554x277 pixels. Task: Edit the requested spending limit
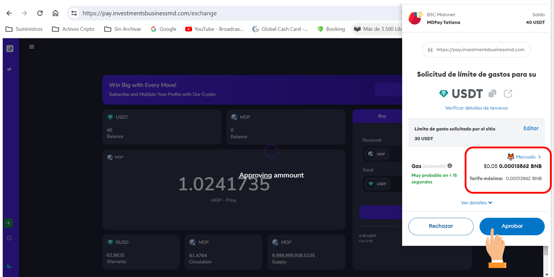531,128
